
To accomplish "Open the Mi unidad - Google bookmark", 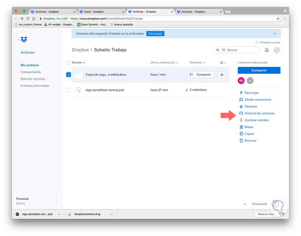I will pos(59,25).
